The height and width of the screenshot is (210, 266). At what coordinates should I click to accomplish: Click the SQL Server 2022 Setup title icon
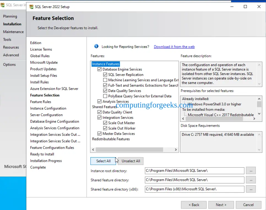coord(31,7)
